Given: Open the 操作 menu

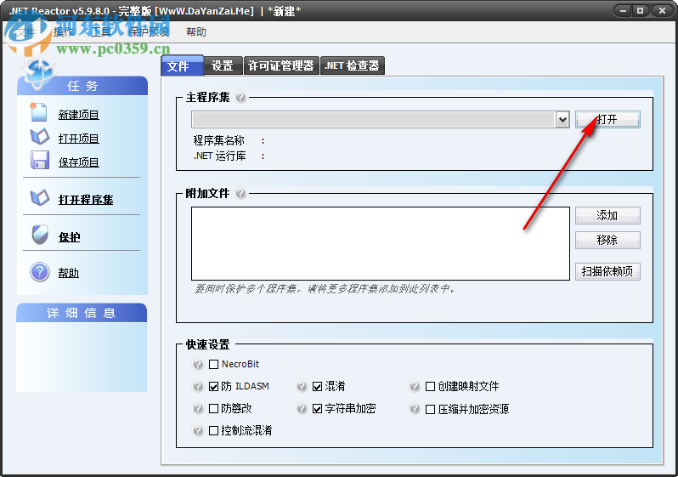Looking at the screenshot, I should coord(64,32).
